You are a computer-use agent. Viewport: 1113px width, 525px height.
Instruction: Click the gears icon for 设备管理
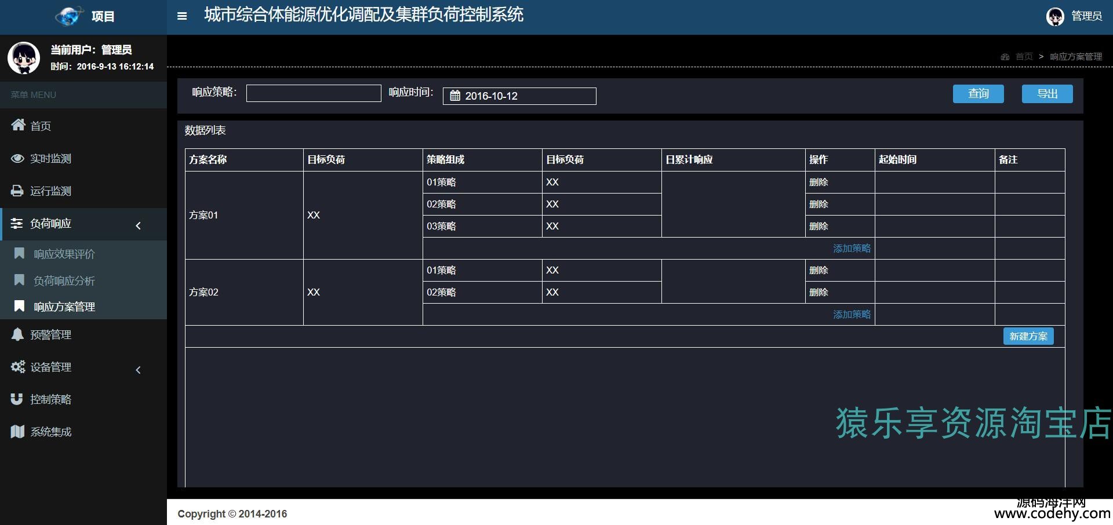click(x=18, y=367)
